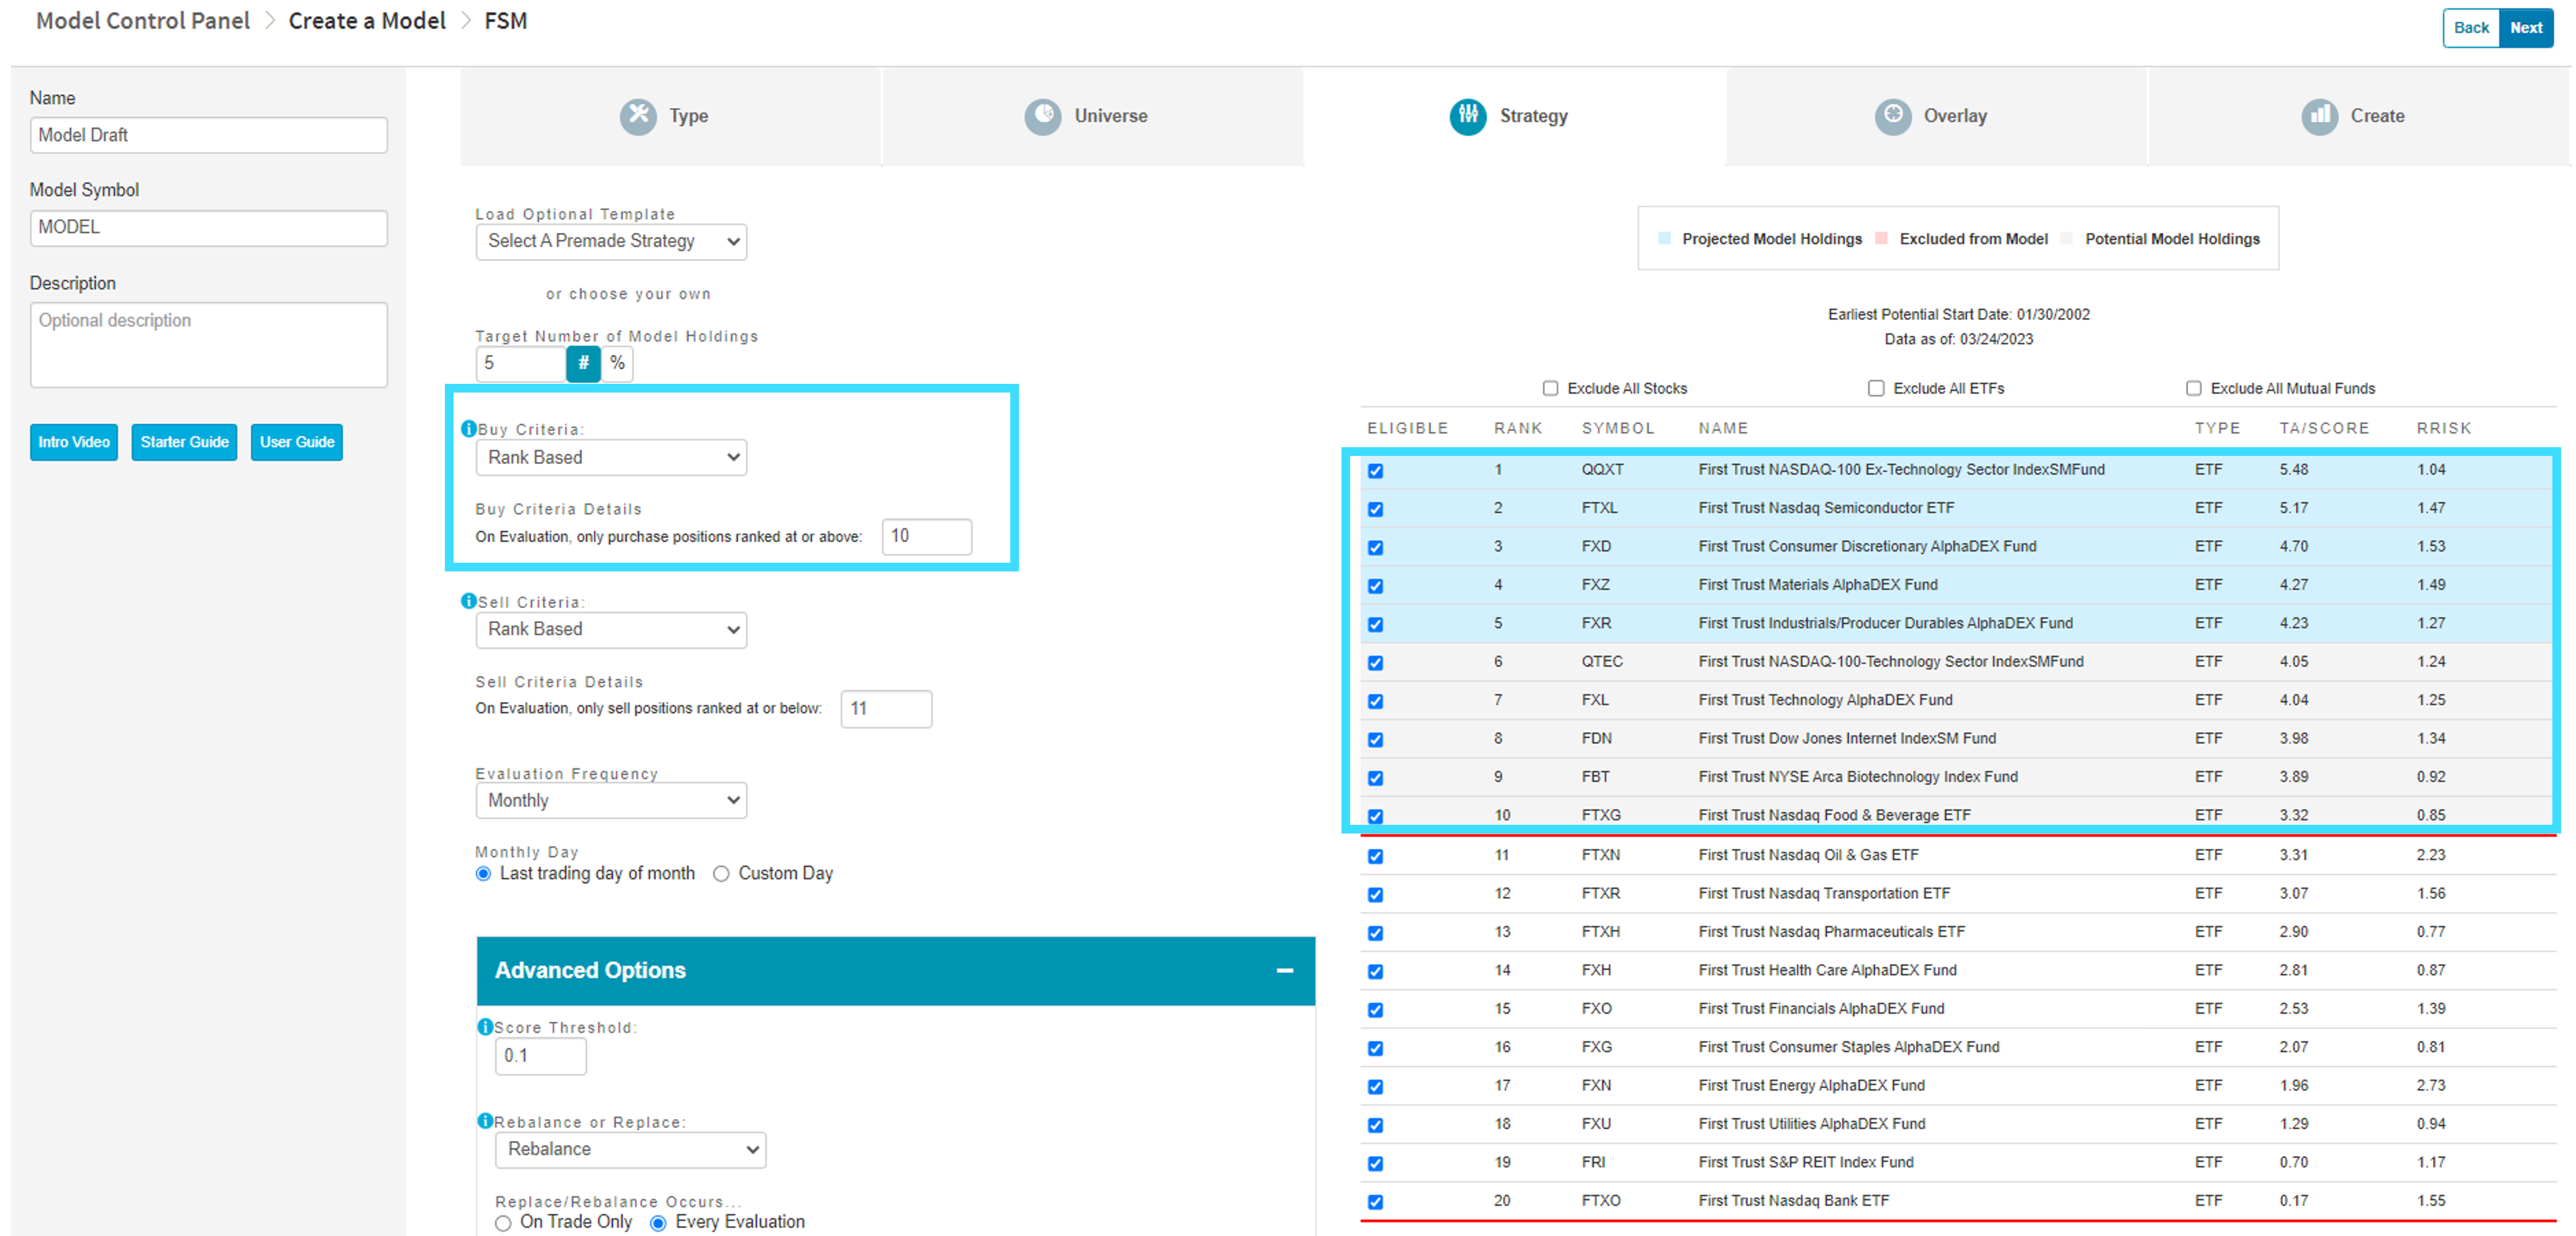2576x1236 pixels.
Task: Open the Starter Guide button
Action: [184, 442]
